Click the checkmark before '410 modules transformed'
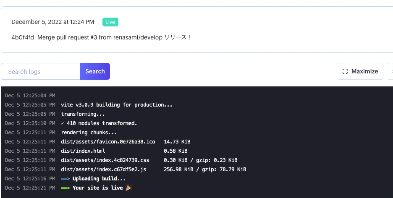The image size is (393, 198). click(63, 123)
